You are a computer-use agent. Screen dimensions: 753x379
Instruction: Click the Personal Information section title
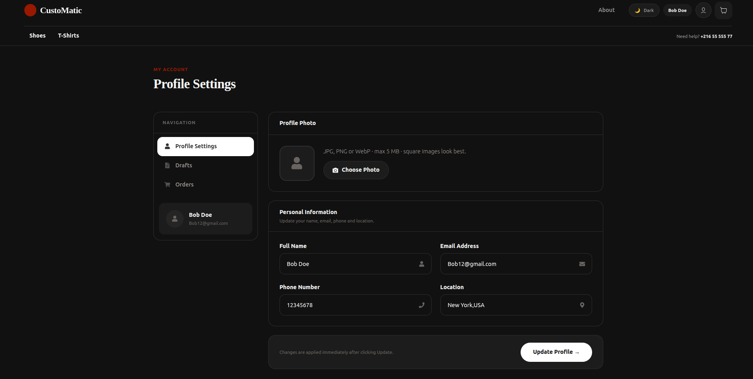[x=308, y=212]
